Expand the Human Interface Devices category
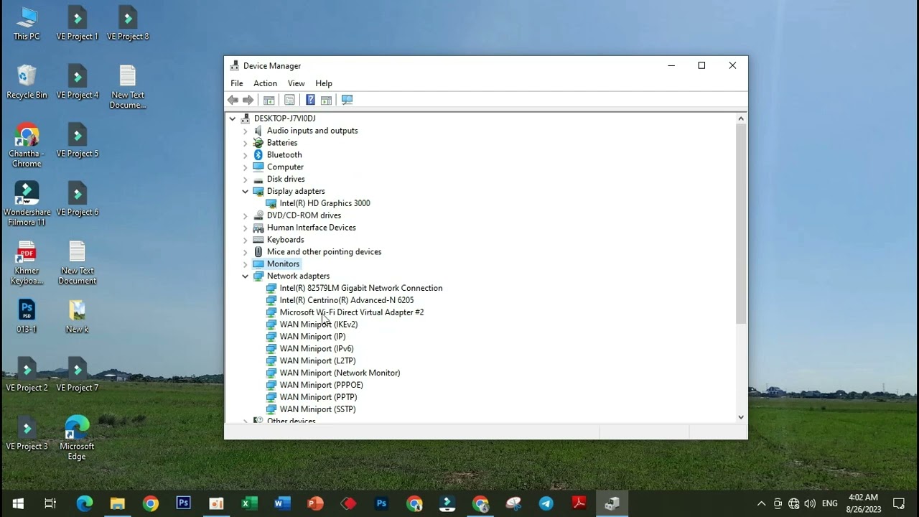 click(245, 228)
